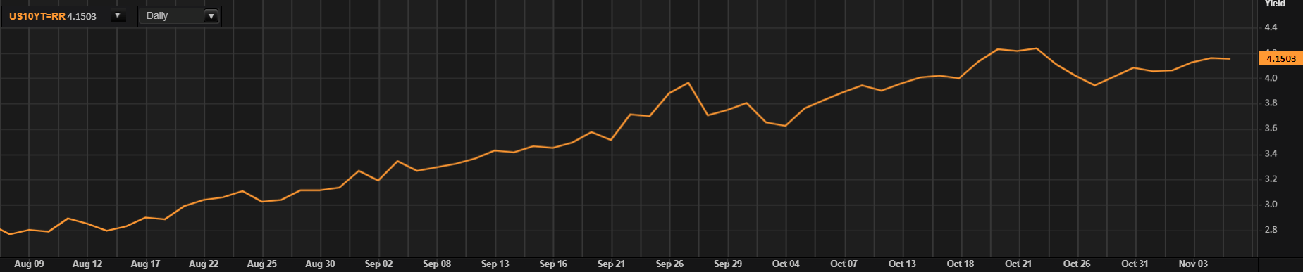Click the Sep 13 date label
This screenshot has width=1303, height=272.
[x=495, y=264]
